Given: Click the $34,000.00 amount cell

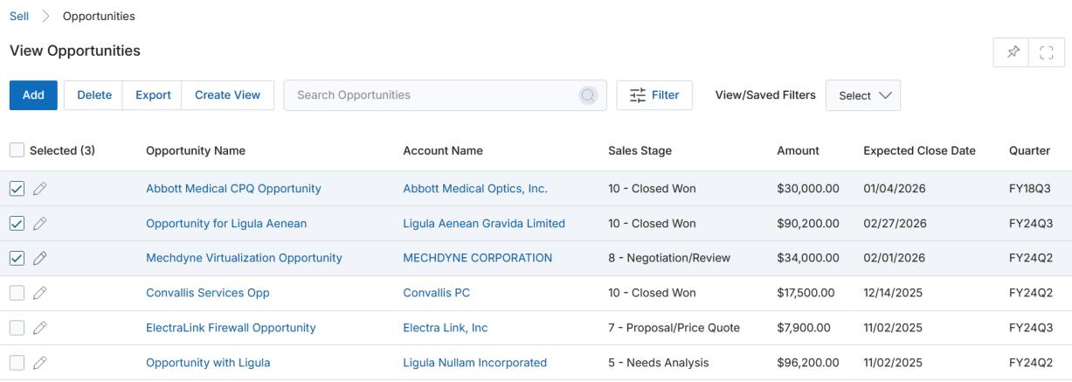Looking at the screenshot, I should [808, 258].
